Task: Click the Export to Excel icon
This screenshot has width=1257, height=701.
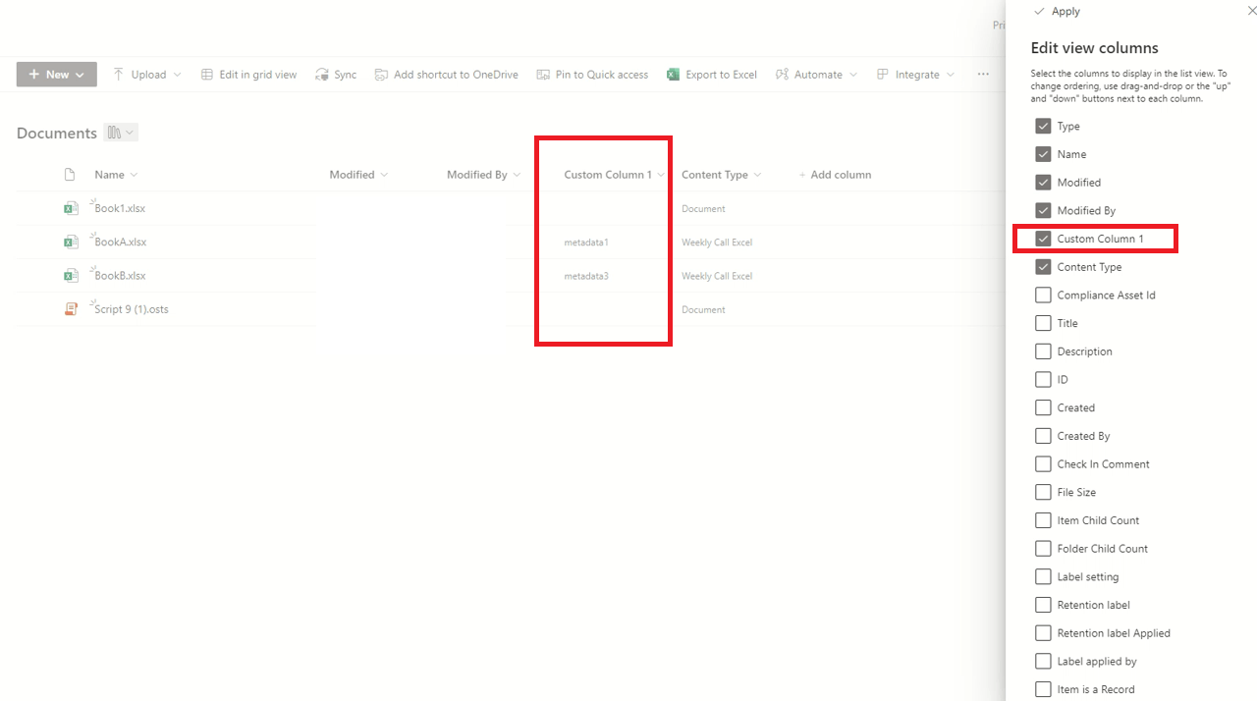Action: (x=674, y=74)
